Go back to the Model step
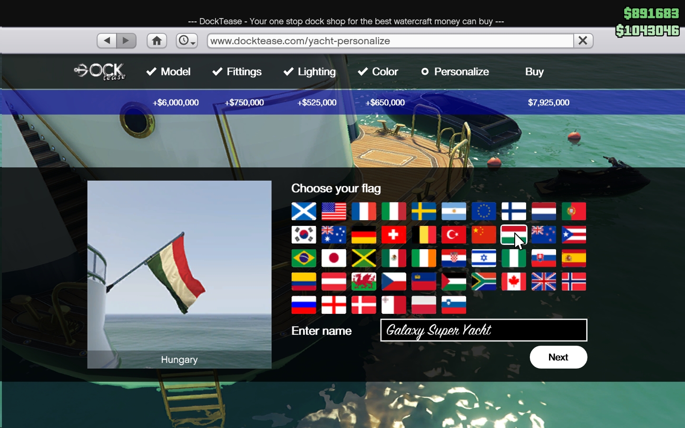 point(168,72)
